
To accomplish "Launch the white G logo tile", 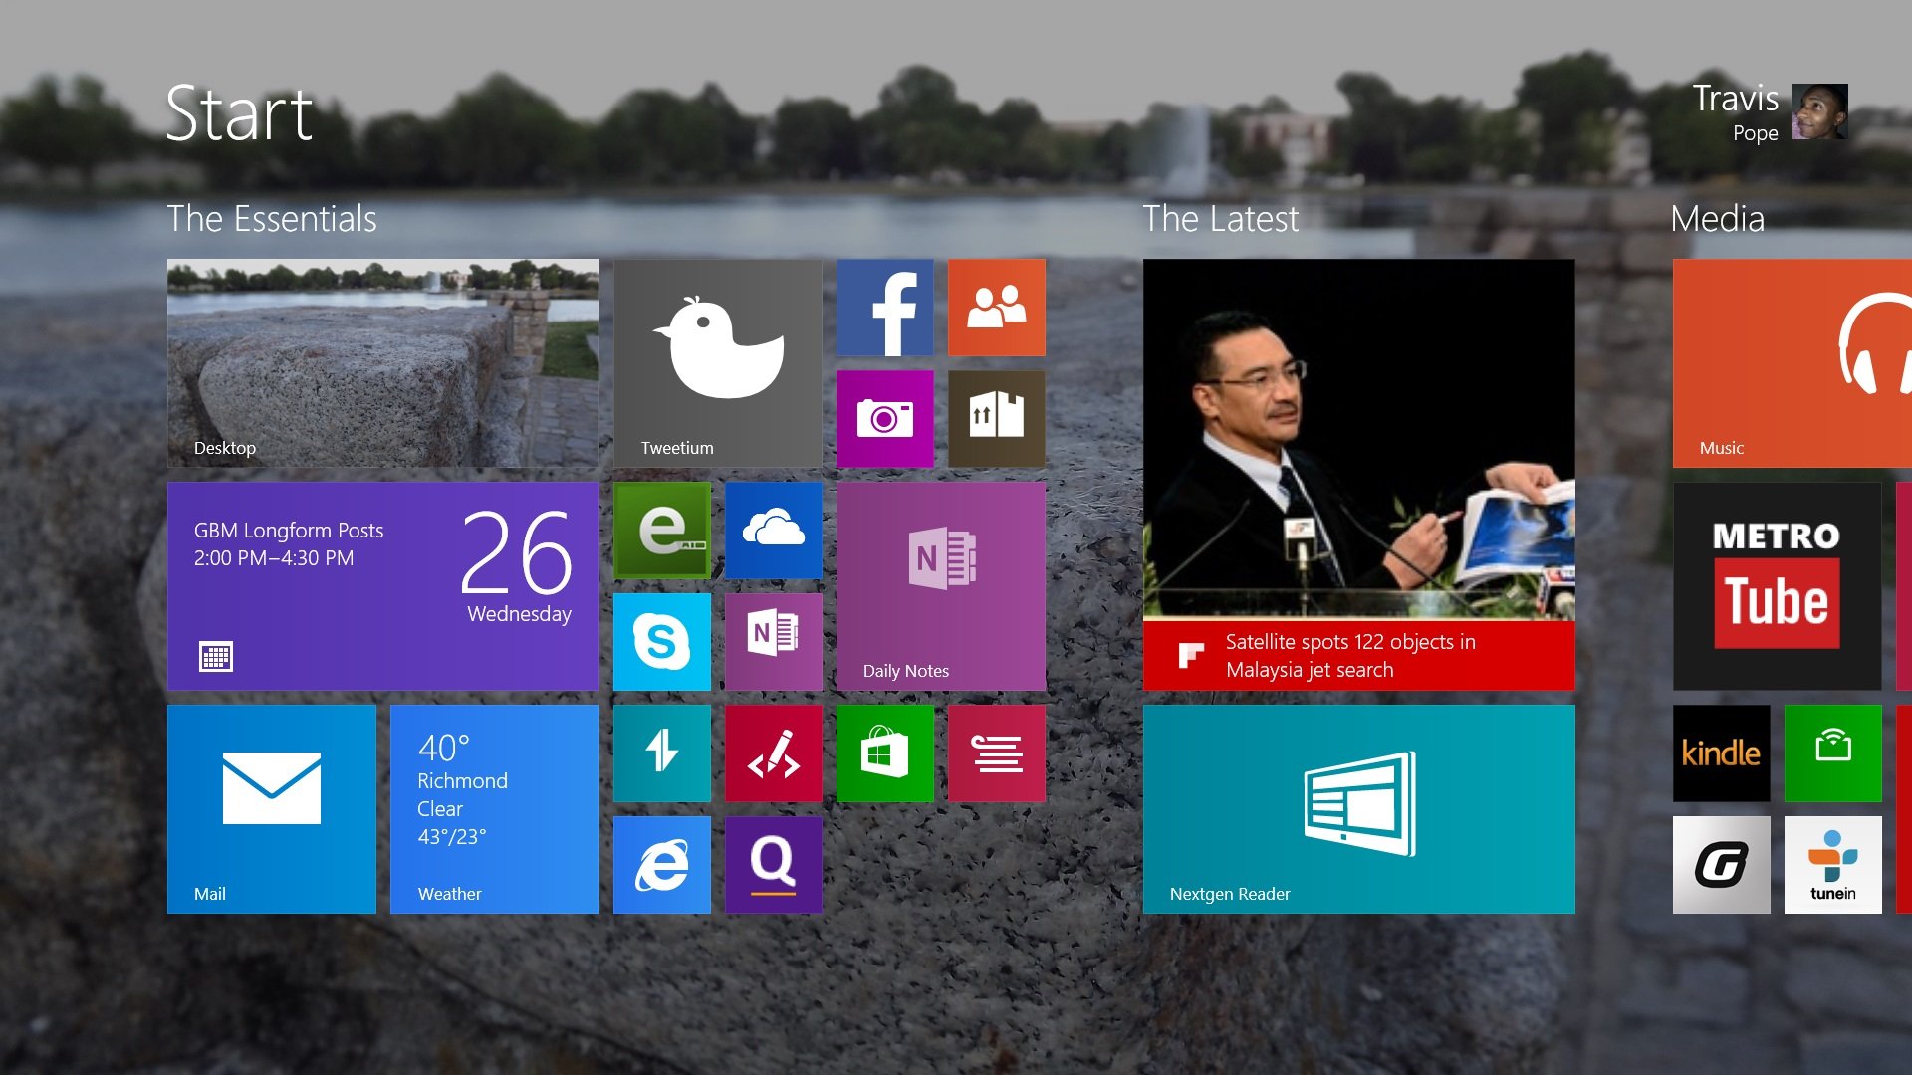I will coord(1722,865).
